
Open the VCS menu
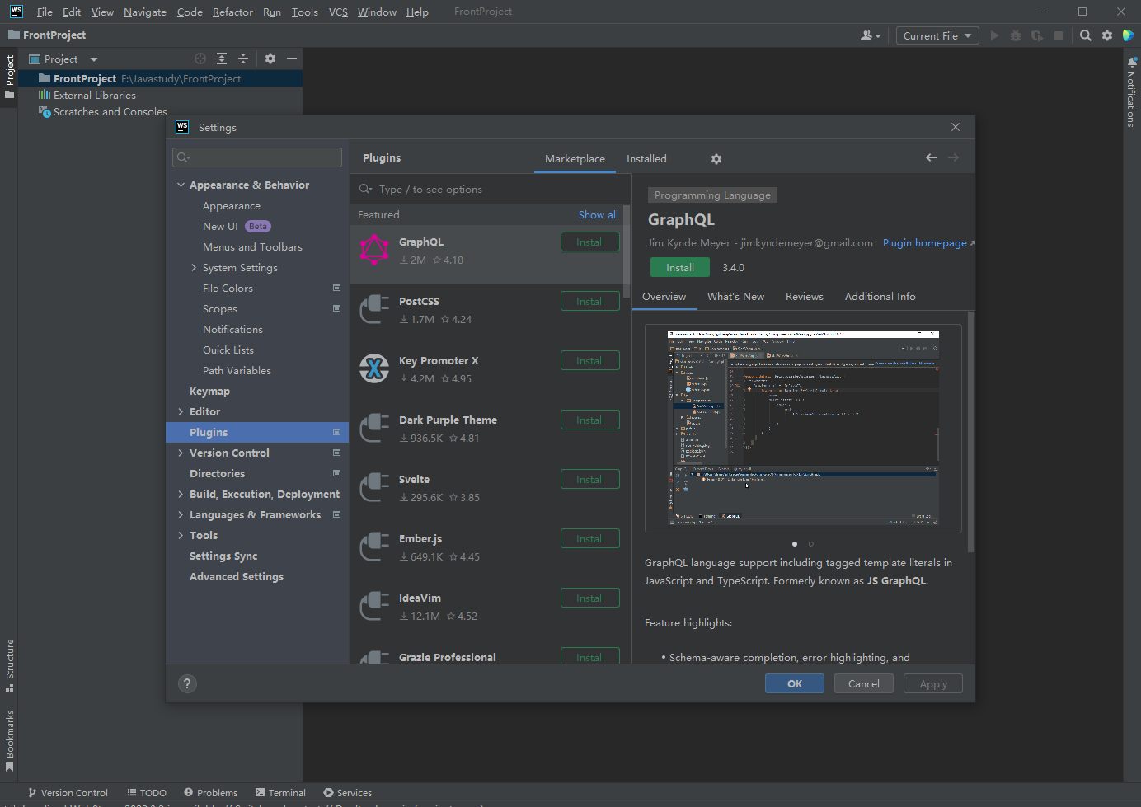(x=338, y=12)
